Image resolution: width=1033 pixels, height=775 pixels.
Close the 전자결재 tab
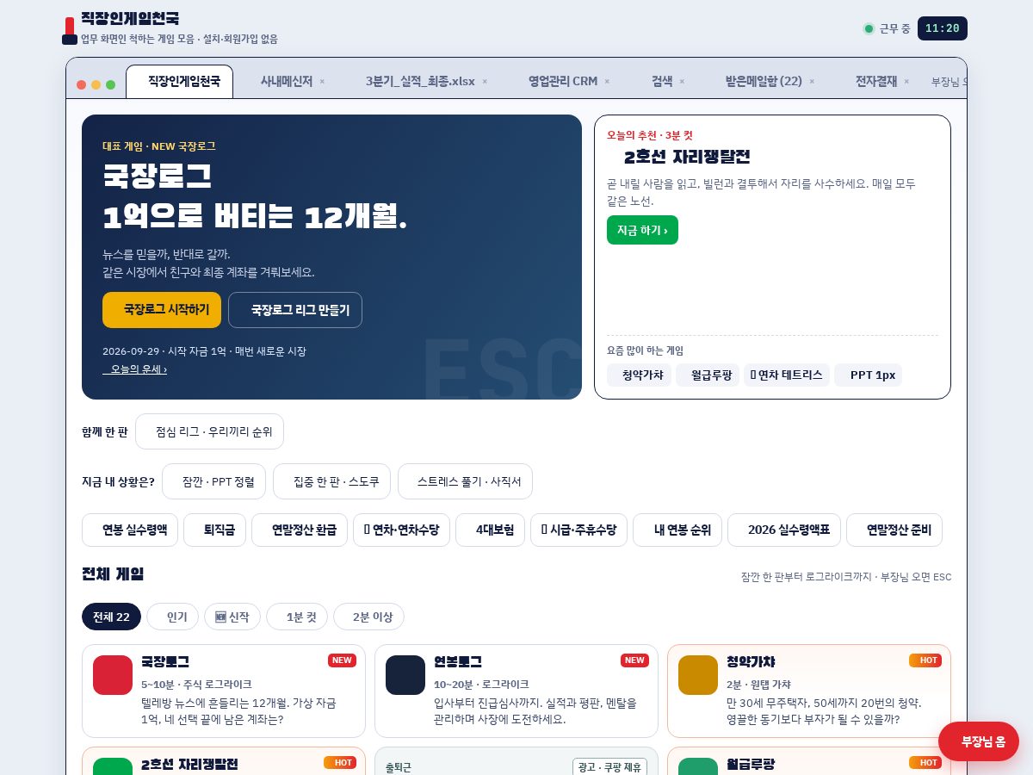(x=906, y=82)
